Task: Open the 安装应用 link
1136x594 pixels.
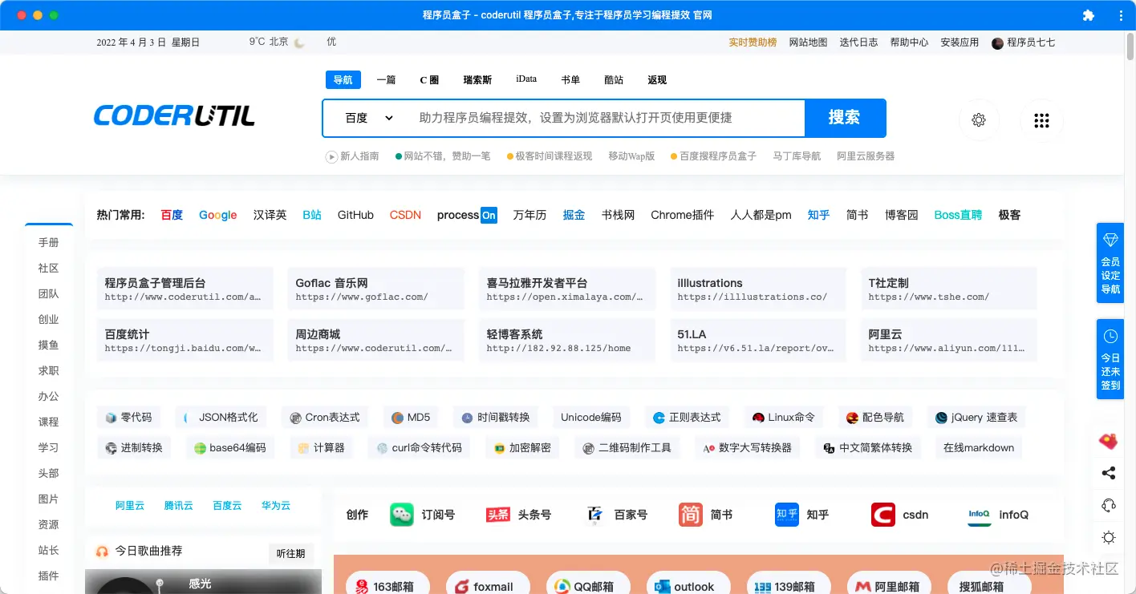Action: pos(960,42)
